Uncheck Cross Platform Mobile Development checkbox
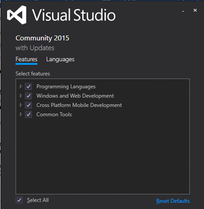Screen dimensions: 204x209 29,105
